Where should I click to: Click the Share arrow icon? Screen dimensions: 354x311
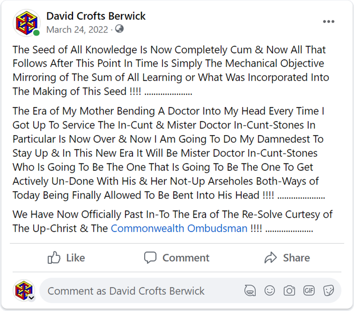coord(270,258)
